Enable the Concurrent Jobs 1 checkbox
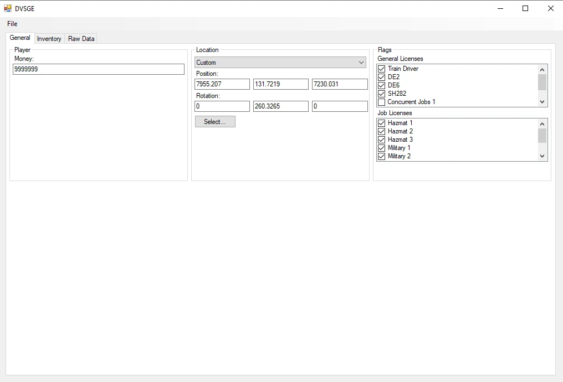Viewport: 563px width, 382px height. click(381, 102)
